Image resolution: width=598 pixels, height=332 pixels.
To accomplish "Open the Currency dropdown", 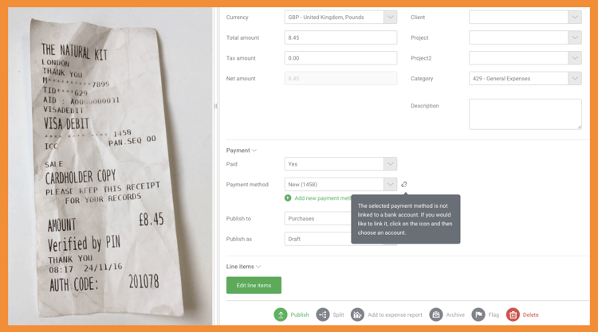I will pos(340,18).
